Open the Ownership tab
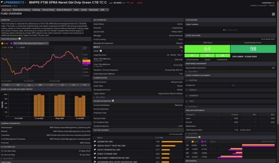 (x=94, y=10)
